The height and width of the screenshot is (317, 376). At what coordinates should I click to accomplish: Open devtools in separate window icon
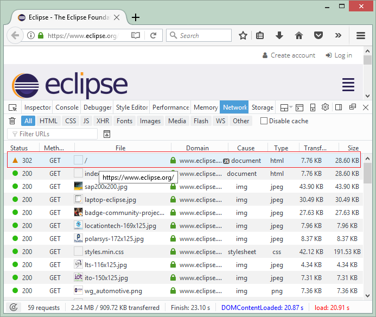[x=353, y=107]
